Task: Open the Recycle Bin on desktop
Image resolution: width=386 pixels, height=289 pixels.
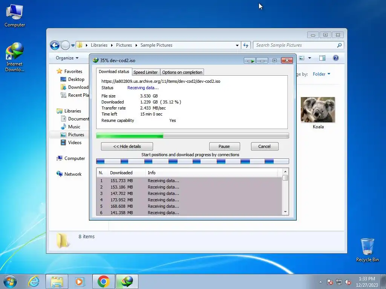Action: tap(367, 250)
